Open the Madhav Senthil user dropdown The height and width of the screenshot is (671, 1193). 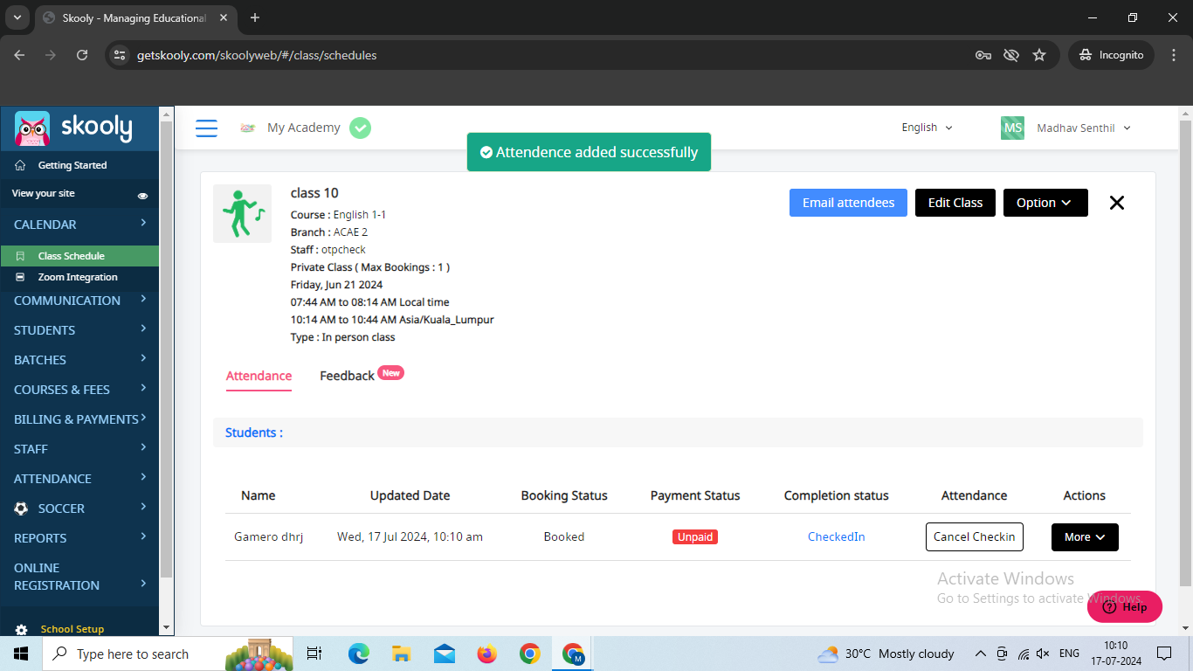click(1084, 128)
